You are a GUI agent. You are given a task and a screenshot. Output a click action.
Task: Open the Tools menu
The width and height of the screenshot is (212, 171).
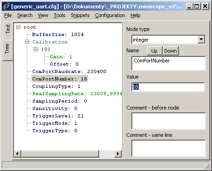coord(59,15)
